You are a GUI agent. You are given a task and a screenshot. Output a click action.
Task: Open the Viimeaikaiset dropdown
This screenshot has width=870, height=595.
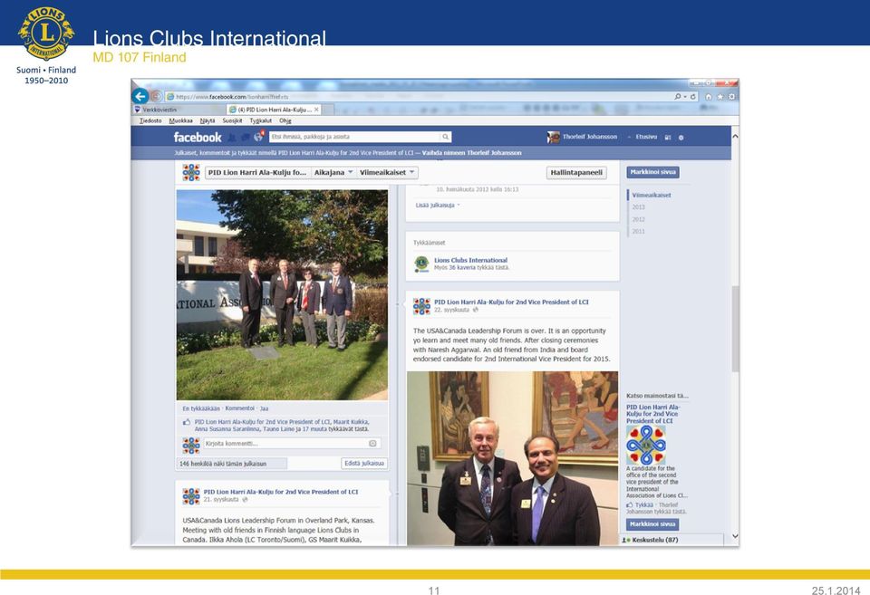click(x=387, y=172)
